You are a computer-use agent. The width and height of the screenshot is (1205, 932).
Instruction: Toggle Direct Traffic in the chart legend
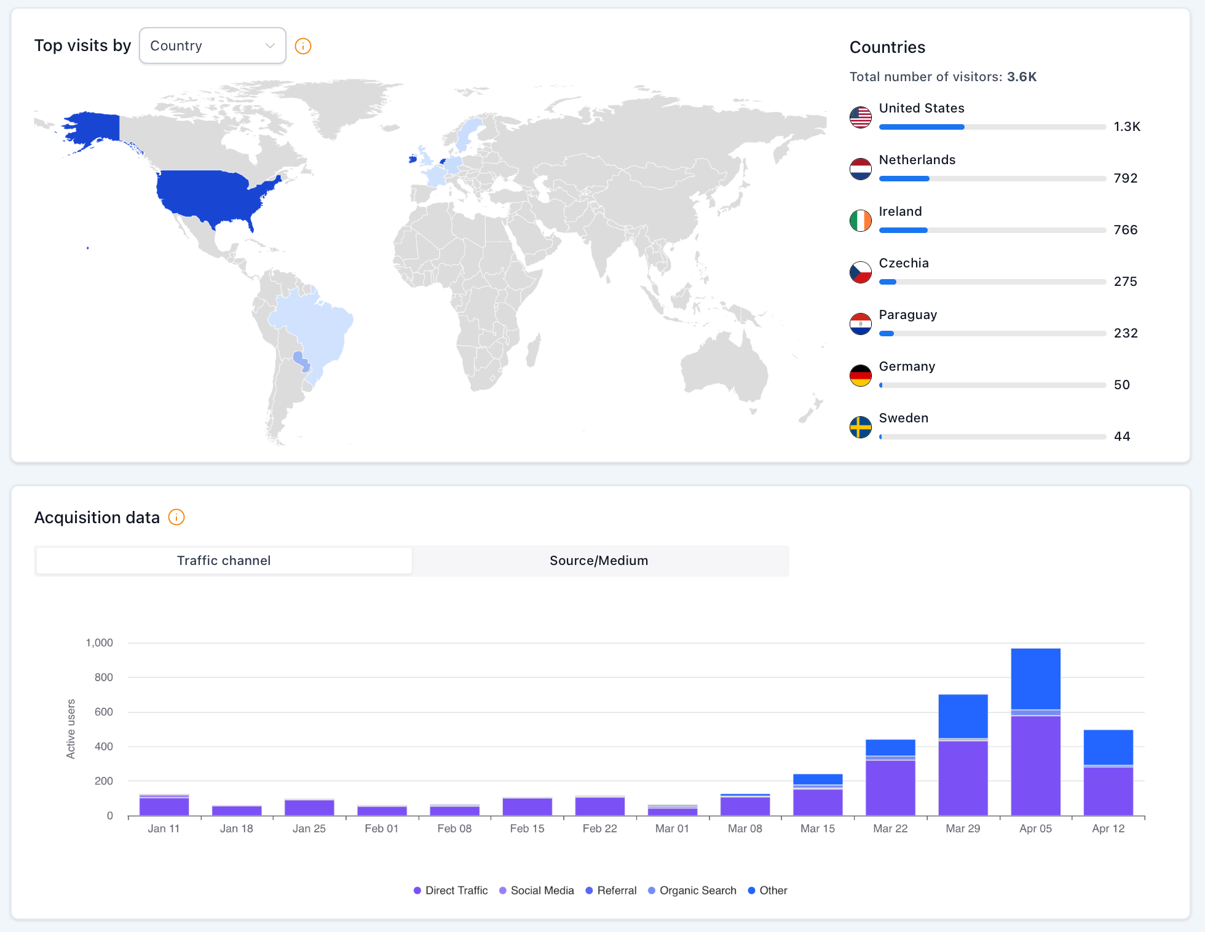pyautogui.click(x=451, y=890)
